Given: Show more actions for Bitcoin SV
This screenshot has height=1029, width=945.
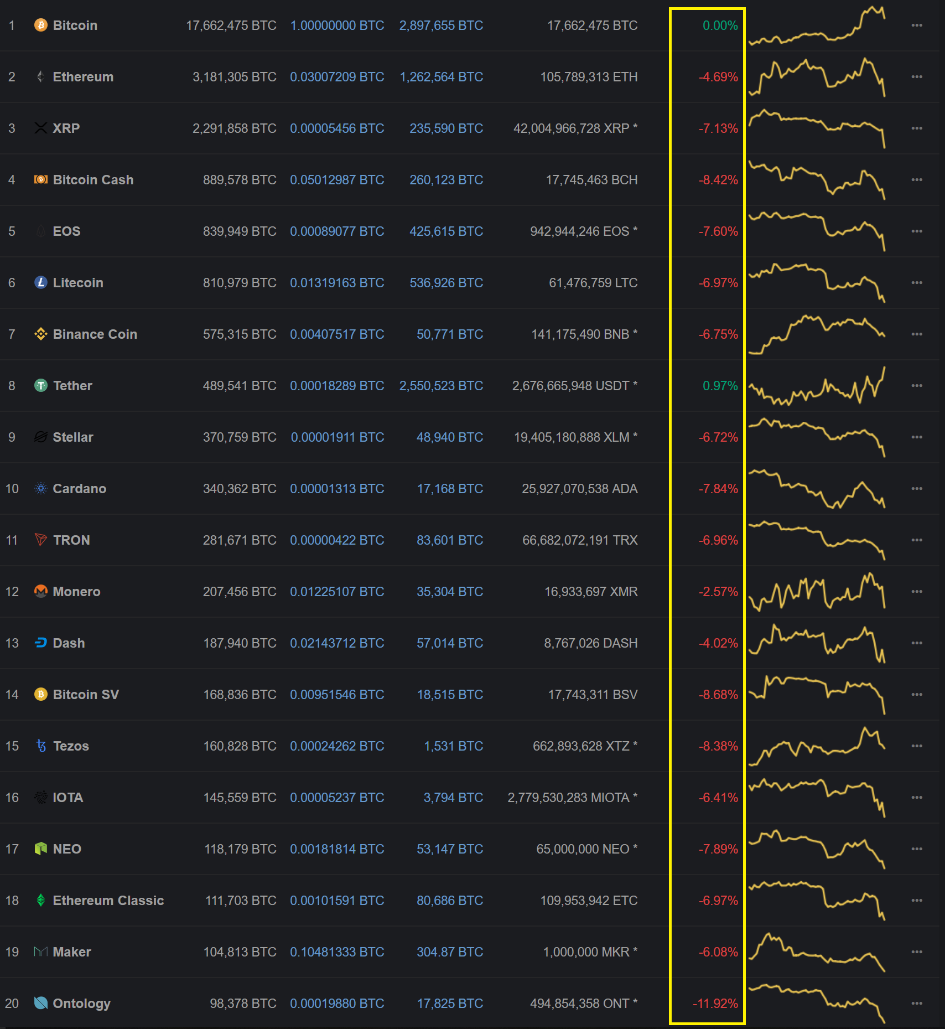Looking at the screenshot, I should [917, 695].
